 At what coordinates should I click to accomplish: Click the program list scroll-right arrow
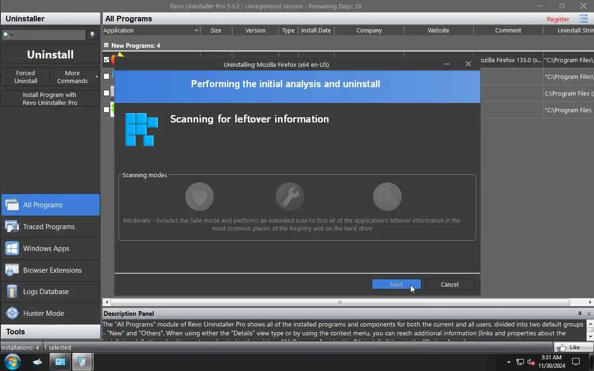tap(590, 302)
